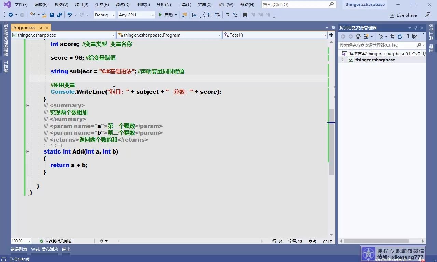Open the 视图(V) menu

click(61, 5)
